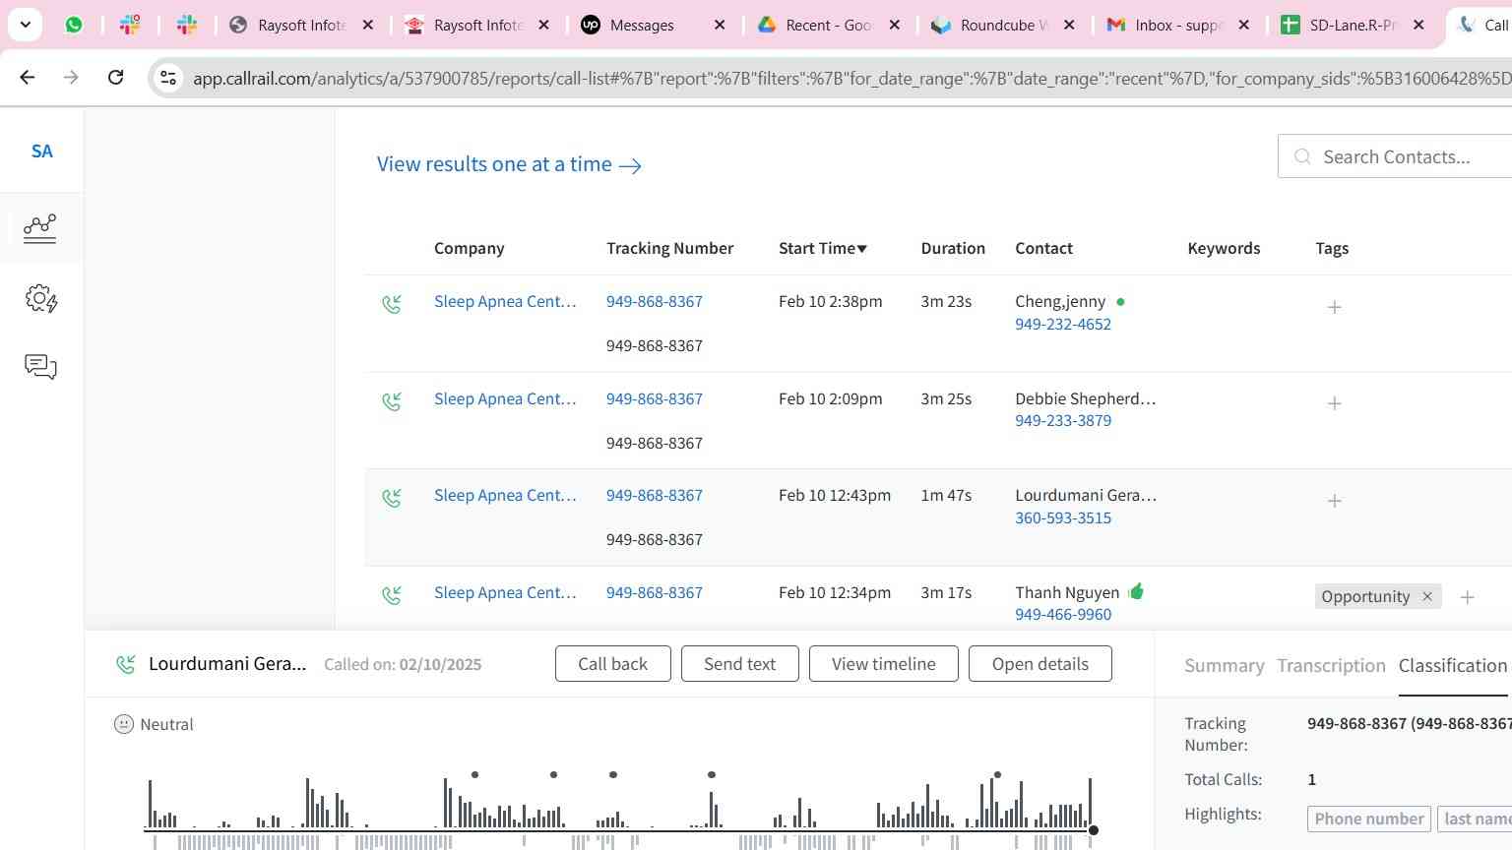Viewport: 1512px width, 850px height.
Task: Switch to the Recent - Google Drive tab
Action: 829,25
